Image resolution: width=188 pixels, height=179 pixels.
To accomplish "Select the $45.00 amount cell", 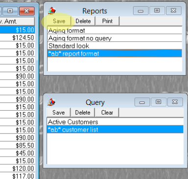I will click(x=17, y=153).
